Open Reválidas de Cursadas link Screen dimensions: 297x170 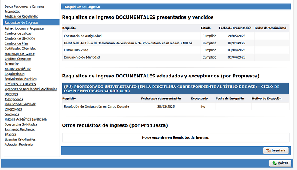pyautogui.click(x=20, y=84)
